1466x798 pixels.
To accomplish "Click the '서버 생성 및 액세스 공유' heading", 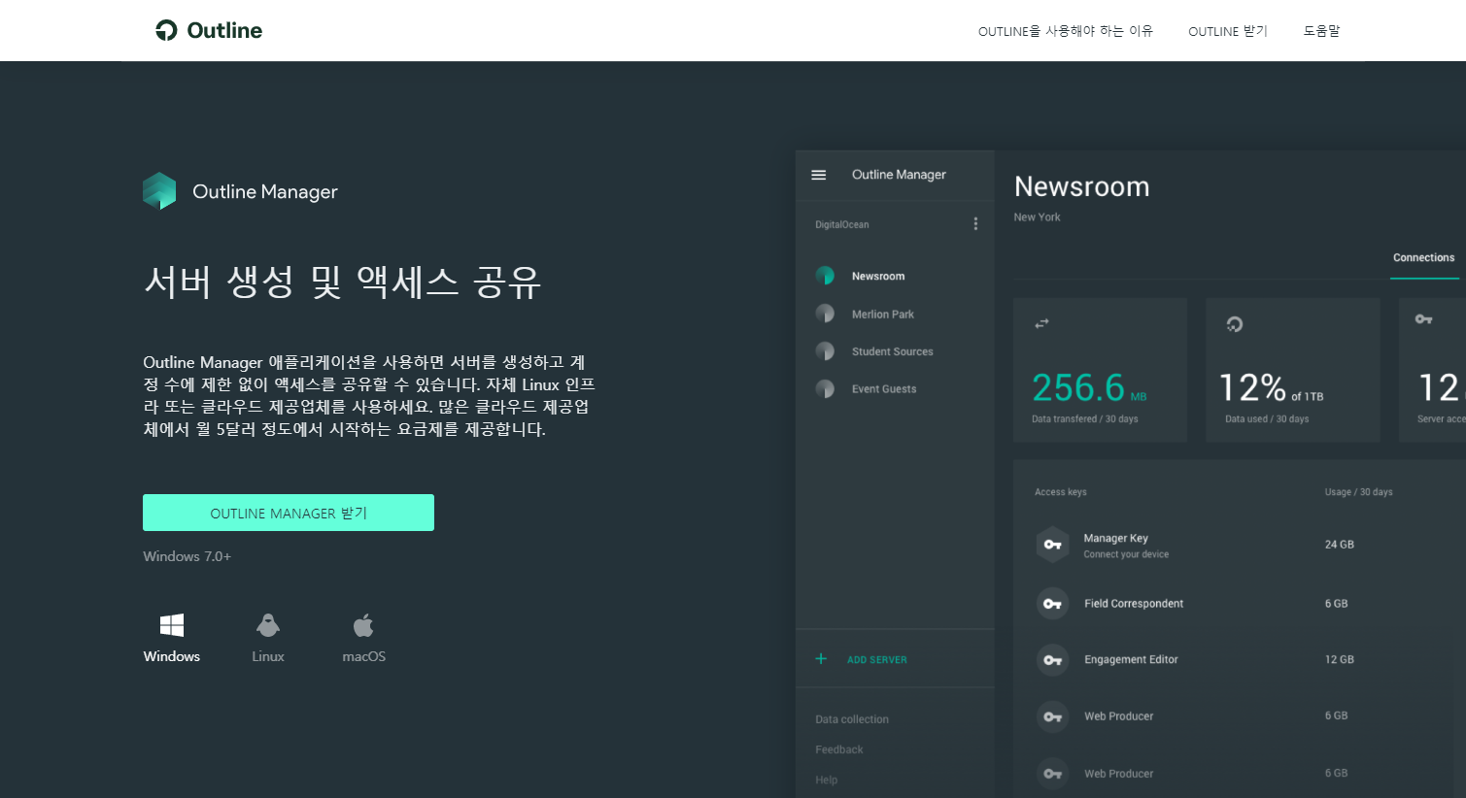I will 342,283.
